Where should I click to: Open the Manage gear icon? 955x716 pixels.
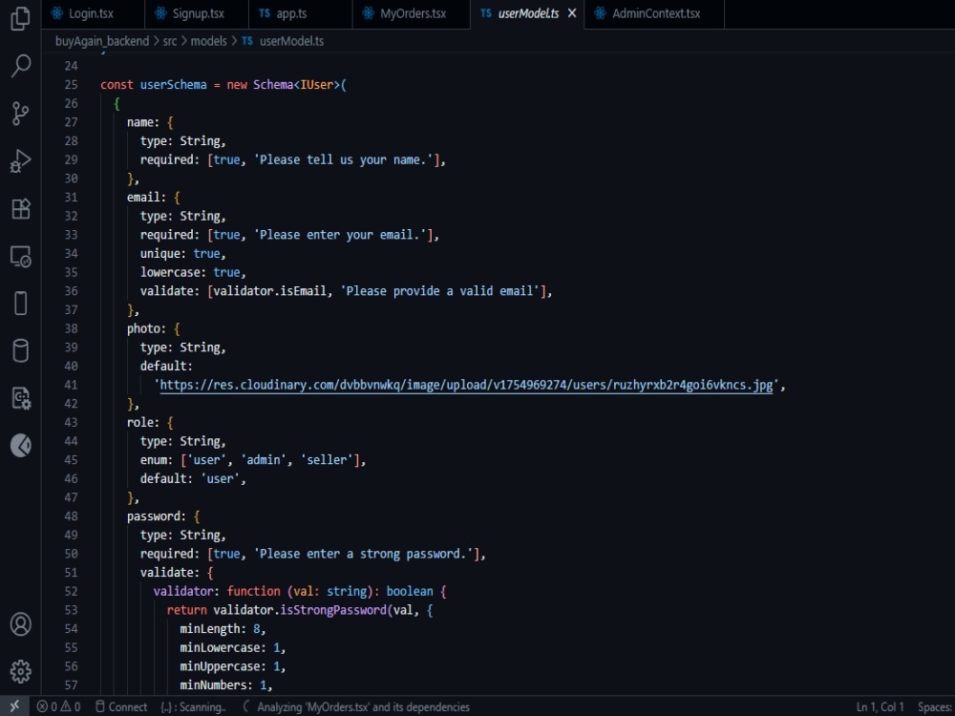click(x=21, y=671)
